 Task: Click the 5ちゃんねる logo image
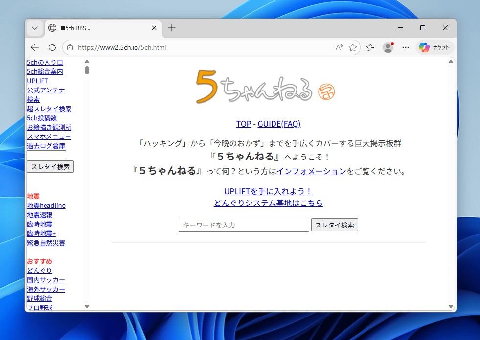point(254,86)
